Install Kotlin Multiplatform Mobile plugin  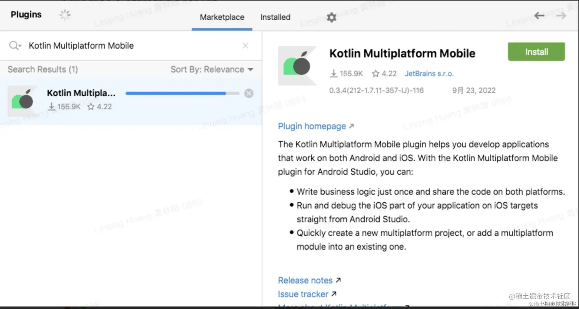pyautogui.click(x=536, y=52)
